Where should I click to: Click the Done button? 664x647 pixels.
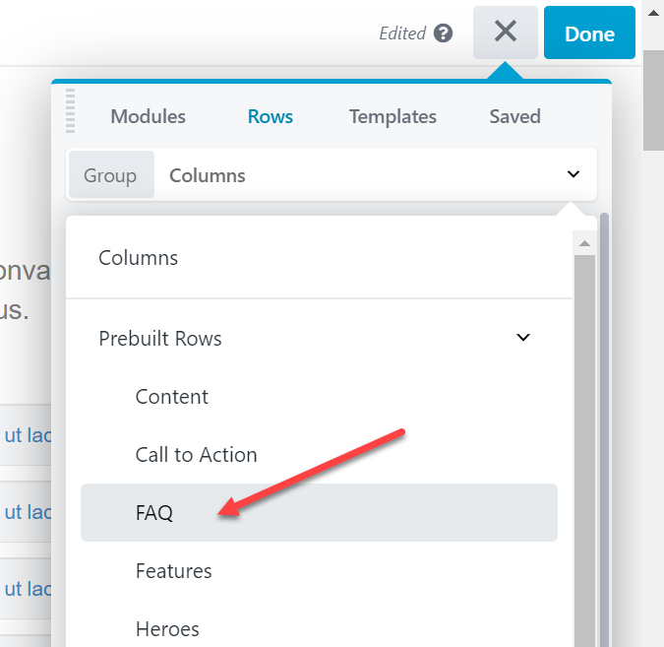click(x=589, y=32)
